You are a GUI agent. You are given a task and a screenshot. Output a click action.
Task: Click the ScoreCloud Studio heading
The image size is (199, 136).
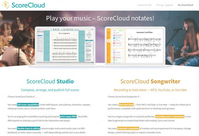pos(50,81)
